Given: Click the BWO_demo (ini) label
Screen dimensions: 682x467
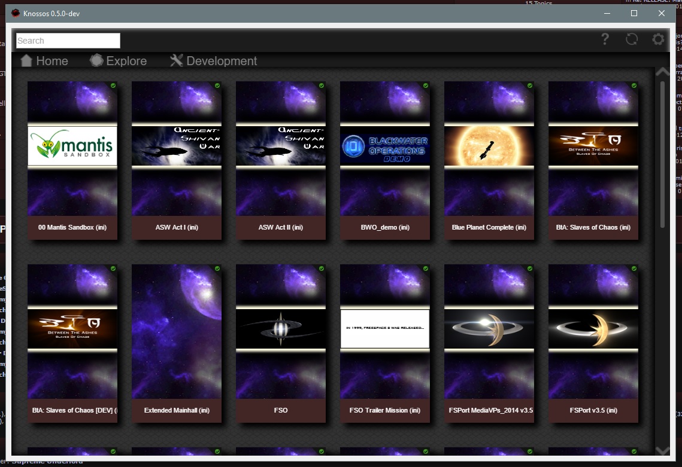Looking at the screenshot, I should [385, 227].
